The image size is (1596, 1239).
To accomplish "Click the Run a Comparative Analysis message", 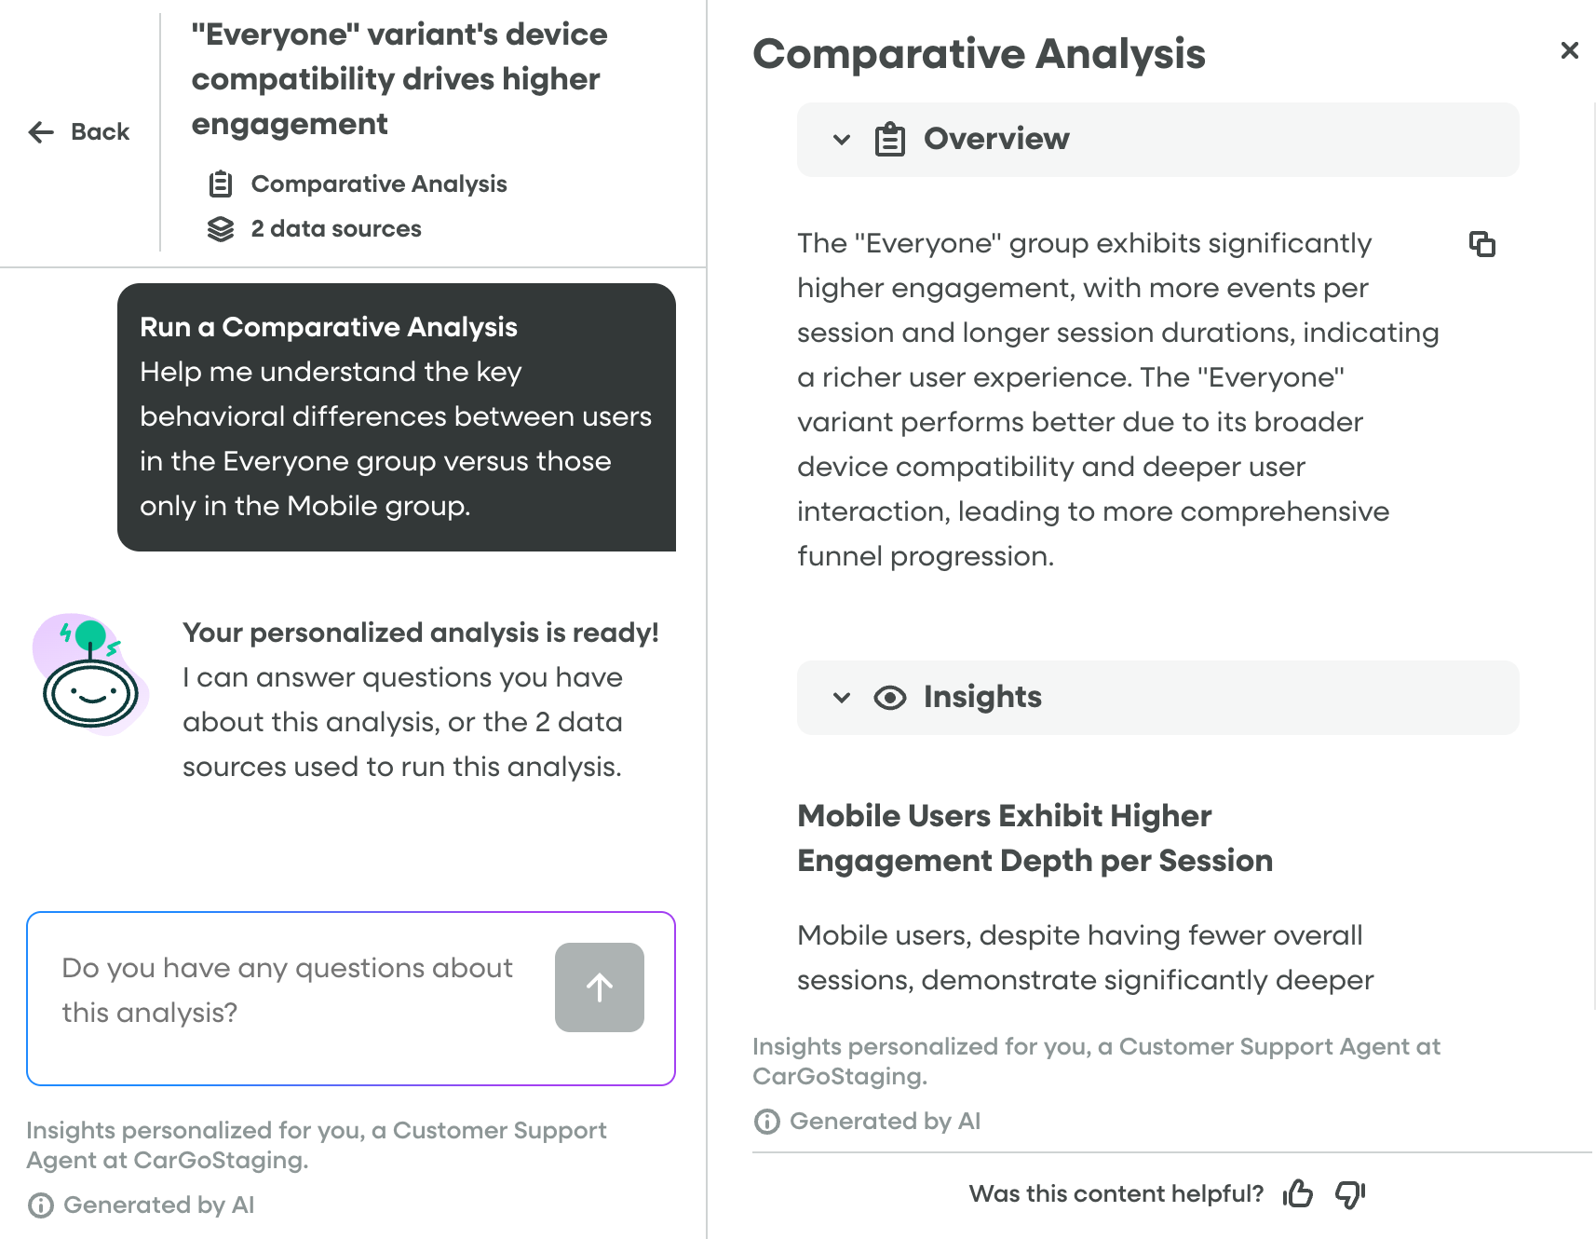I will coord(397,416).
